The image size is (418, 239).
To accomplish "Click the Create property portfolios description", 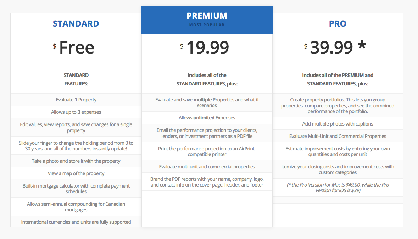I will coord(338,106).
